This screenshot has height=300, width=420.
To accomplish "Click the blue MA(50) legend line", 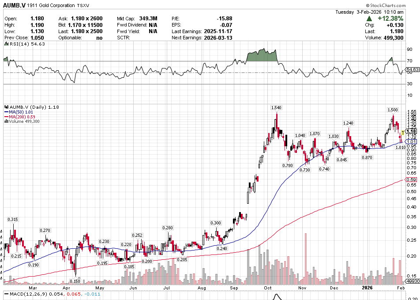I will 5,112.
